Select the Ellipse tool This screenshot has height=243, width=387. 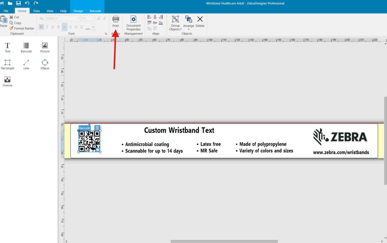45,65
